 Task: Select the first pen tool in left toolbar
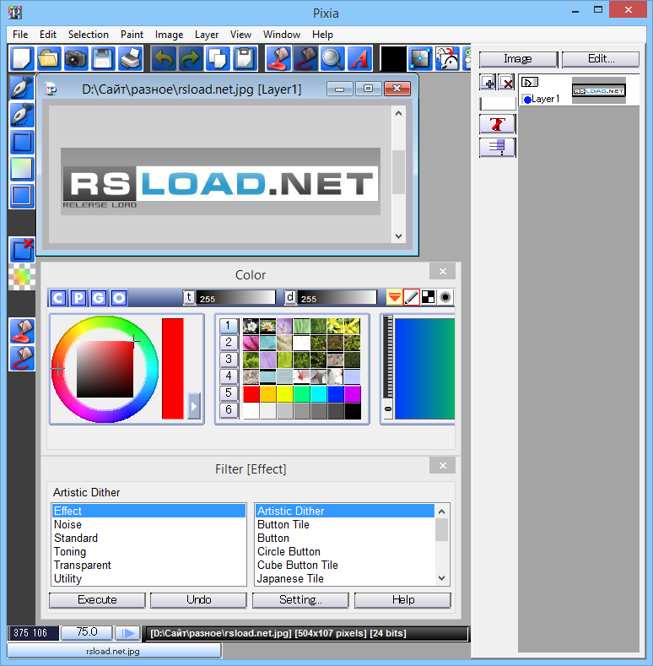tap(22, 88)
